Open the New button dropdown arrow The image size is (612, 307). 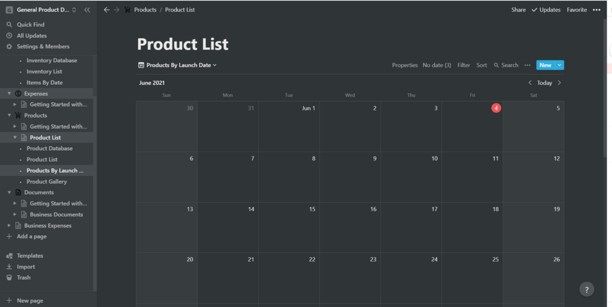click(560, 65)
